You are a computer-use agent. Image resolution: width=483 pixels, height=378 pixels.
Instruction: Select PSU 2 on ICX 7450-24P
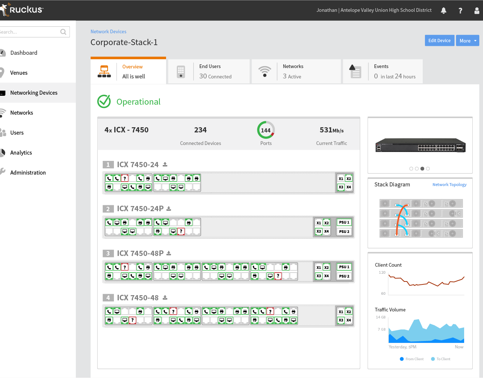(x=344, y=232)
